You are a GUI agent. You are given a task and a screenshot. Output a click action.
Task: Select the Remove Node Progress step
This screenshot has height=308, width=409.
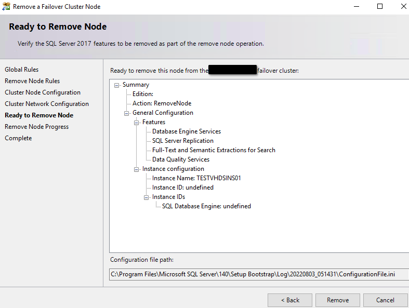37,127
